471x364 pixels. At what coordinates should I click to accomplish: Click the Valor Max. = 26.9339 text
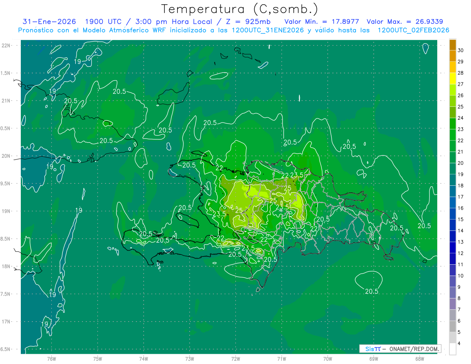(405, 22)
